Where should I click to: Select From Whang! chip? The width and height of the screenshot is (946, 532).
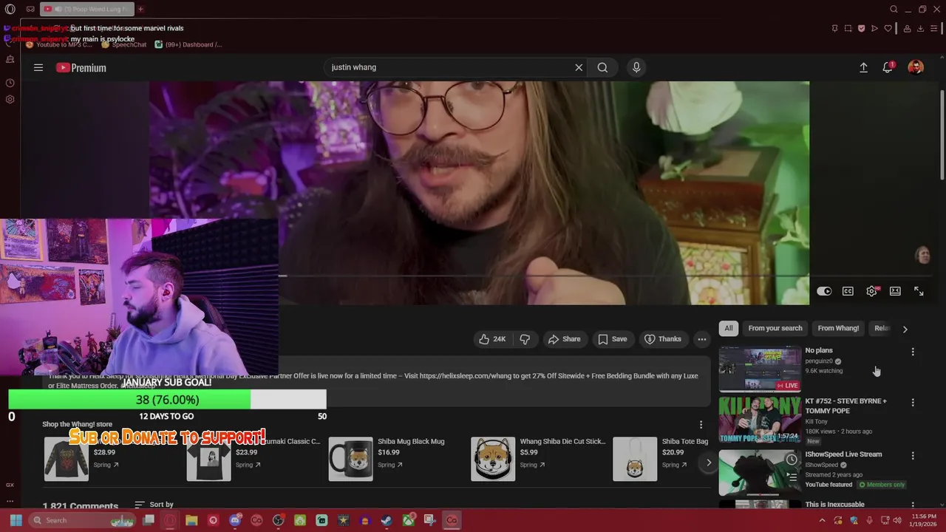tap(838, 328)
